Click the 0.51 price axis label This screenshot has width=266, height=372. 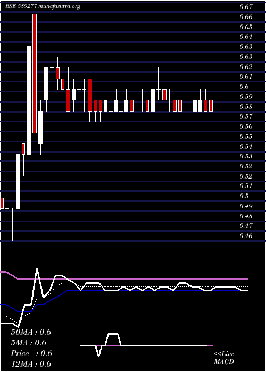pos(246,186)
